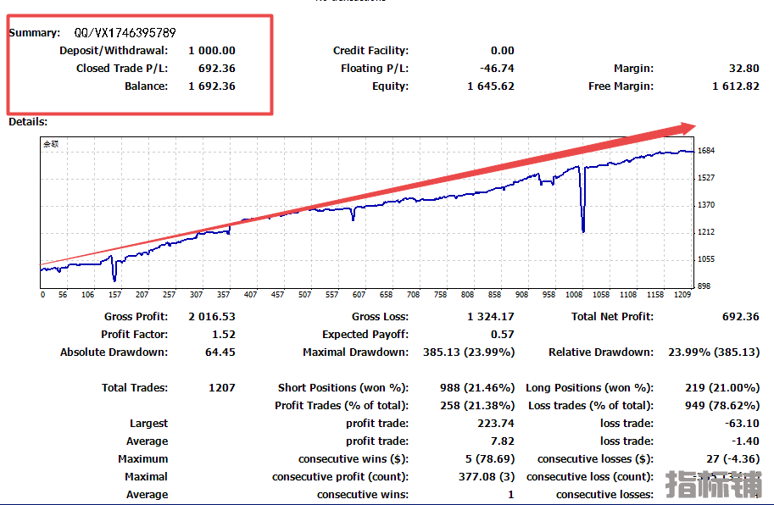
Task: Click the "Free Margin:" label
Action: tap(621, 86)
